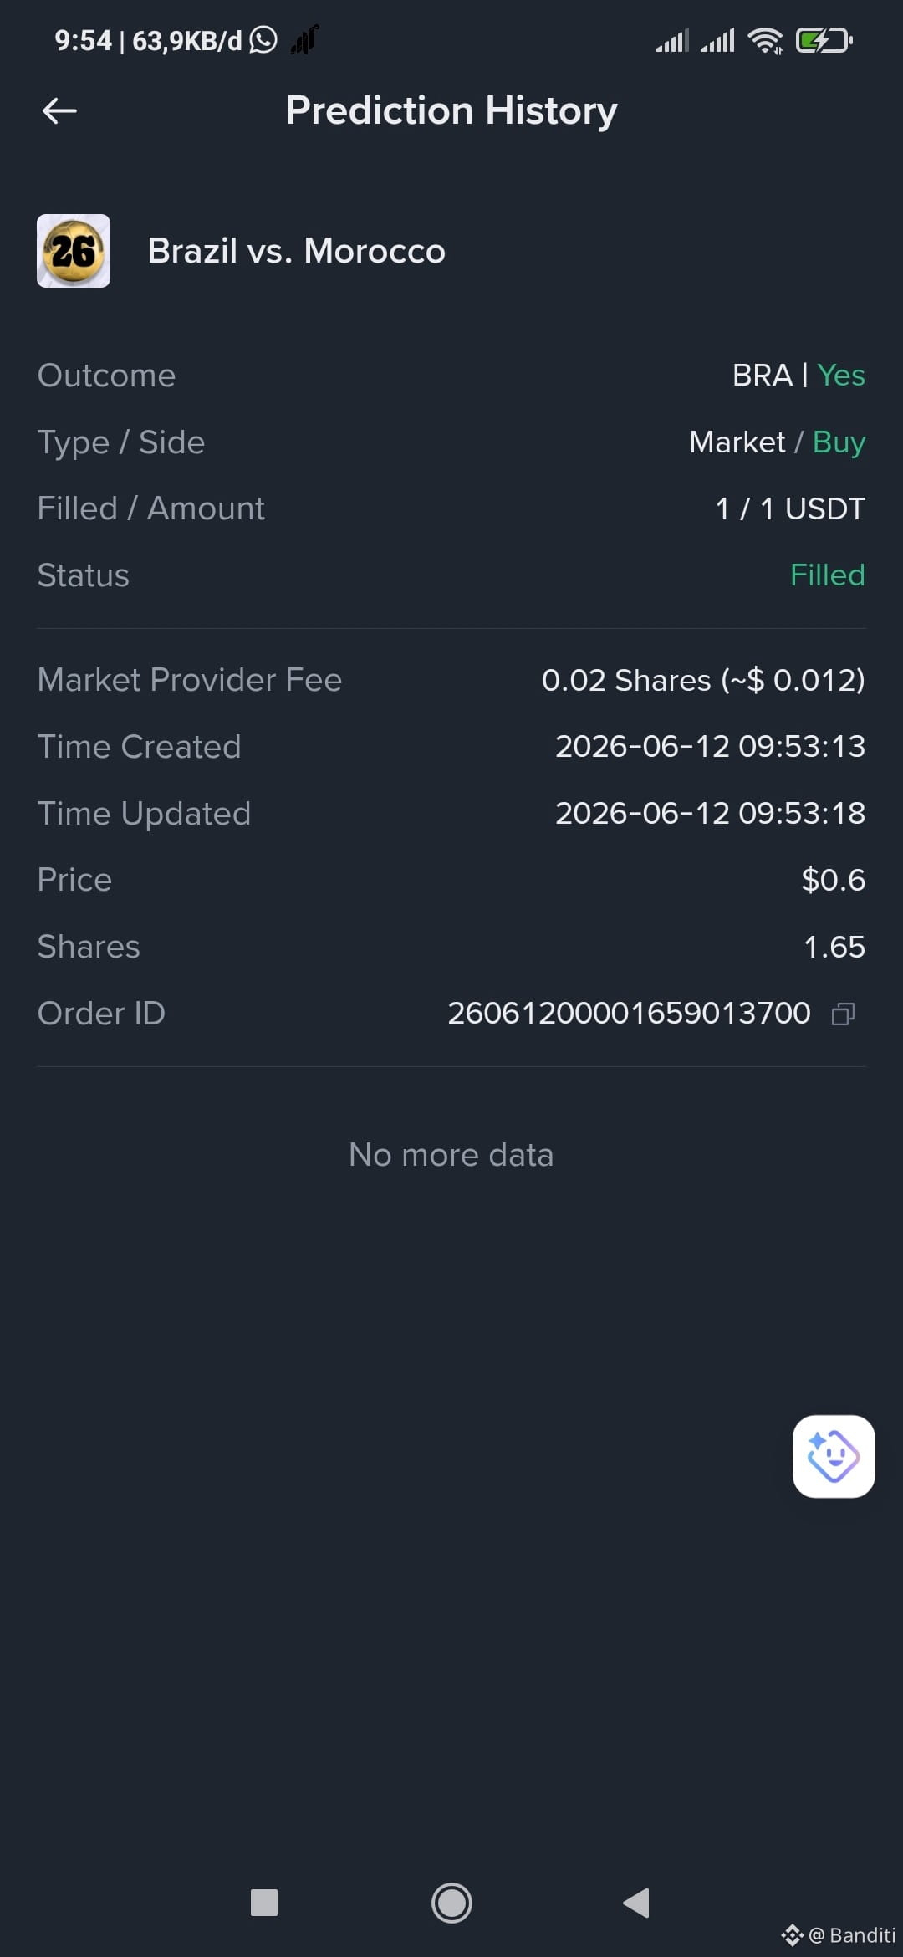This screenshot has height=1957, width=903.
Task: Open the floating AI assistant icon
Action: [x=834, y=1456]
